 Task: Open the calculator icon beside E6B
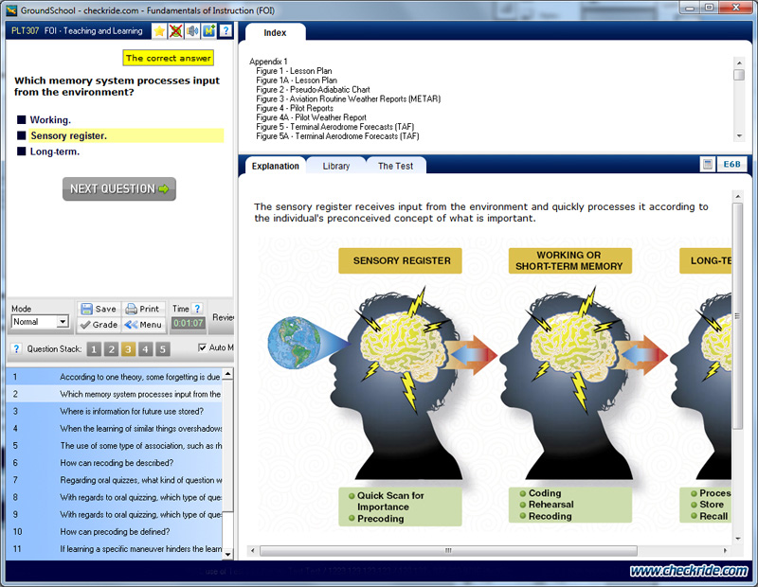pyautogui.click(x=707, y=165)
